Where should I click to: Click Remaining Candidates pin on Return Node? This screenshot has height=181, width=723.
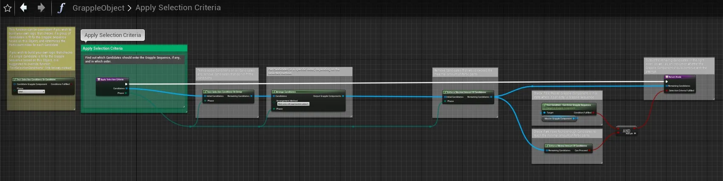pos(667,86)
